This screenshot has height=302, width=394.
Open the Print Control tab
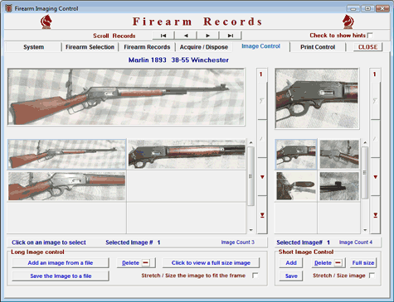pos(318,47)
